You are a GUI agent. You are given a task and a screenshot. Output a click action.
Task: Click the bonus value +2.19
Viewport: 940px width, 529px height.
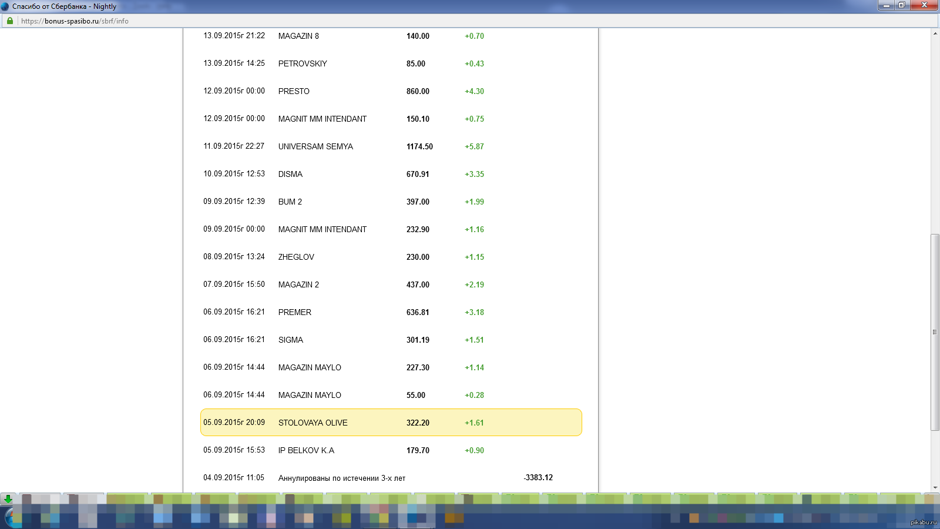pos(474,284)
